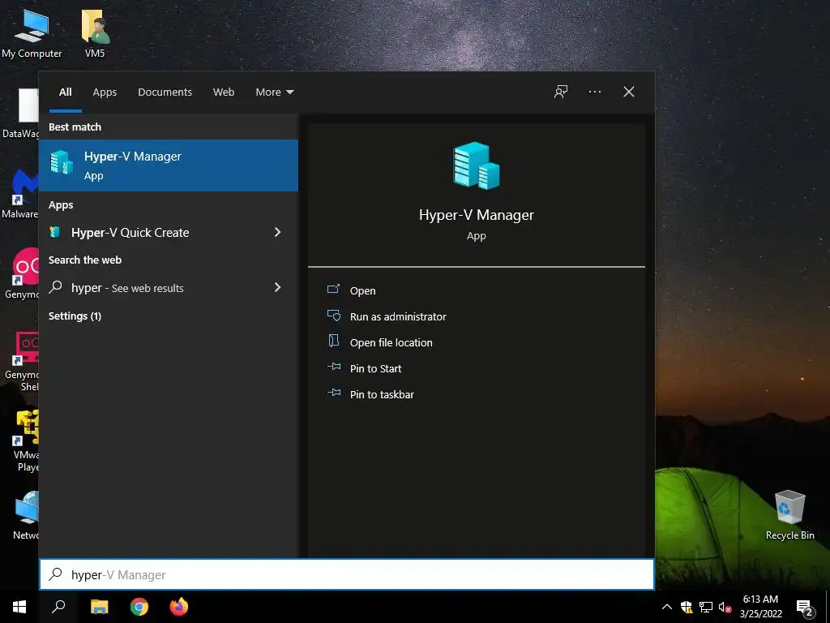Switch to the All search tab

66,92
